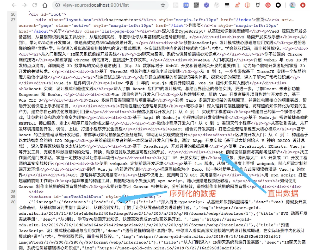Click the browser forward arrow
This screenshot has width=318, height=250.
click(x=24, y=5)
